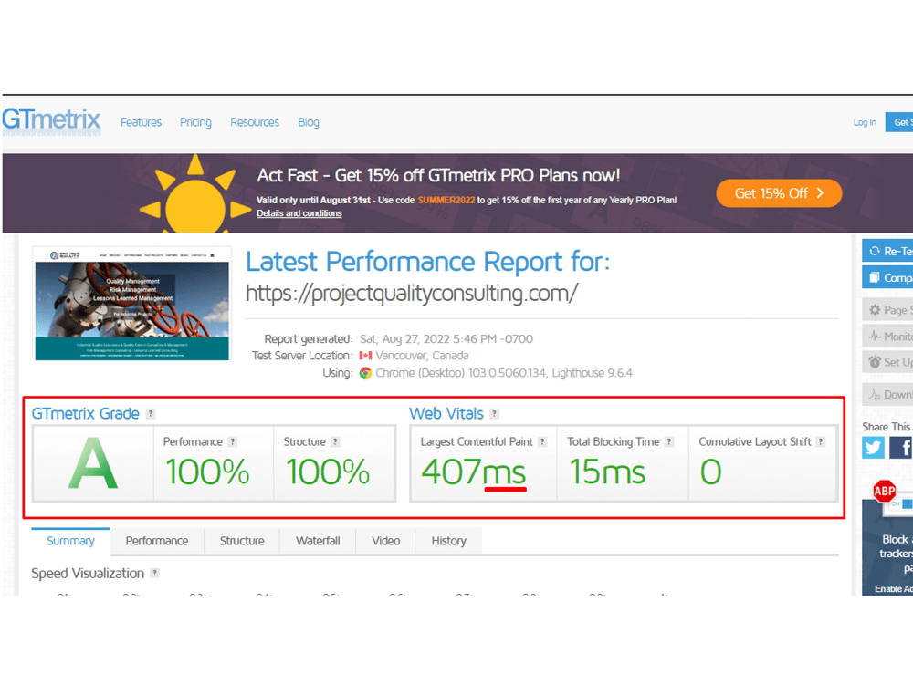This screenshot has height=684, width=913.
Task: Click the Download PDF button
Action: pyautogui.click(x=887, y=394)
